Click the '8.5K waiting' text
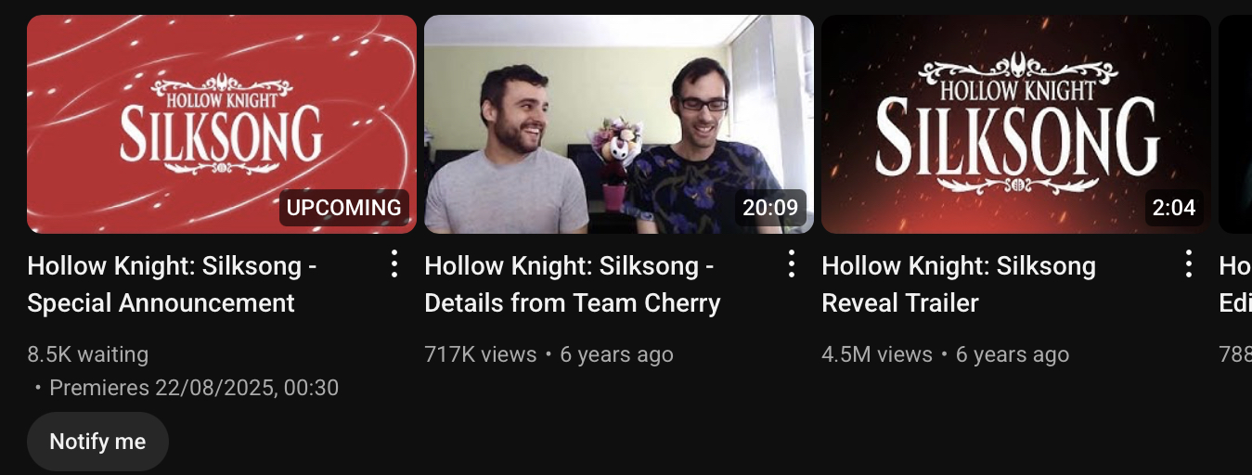Image resolution: width=1252 pixels, height=475 pixels. (88, 354)
